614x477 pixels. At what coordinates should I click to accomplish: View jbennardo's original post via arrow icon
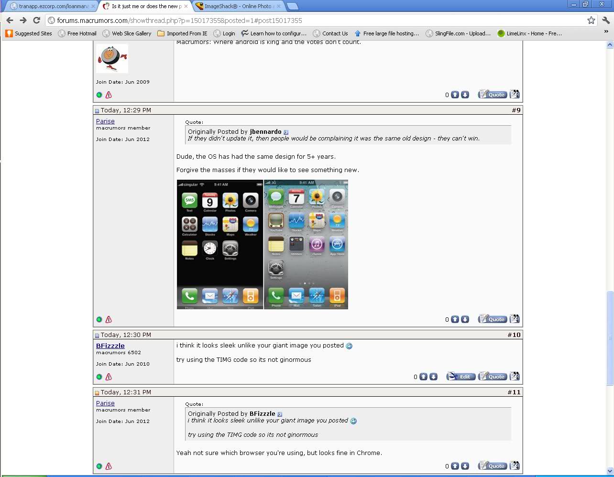(x=286, y=132)
